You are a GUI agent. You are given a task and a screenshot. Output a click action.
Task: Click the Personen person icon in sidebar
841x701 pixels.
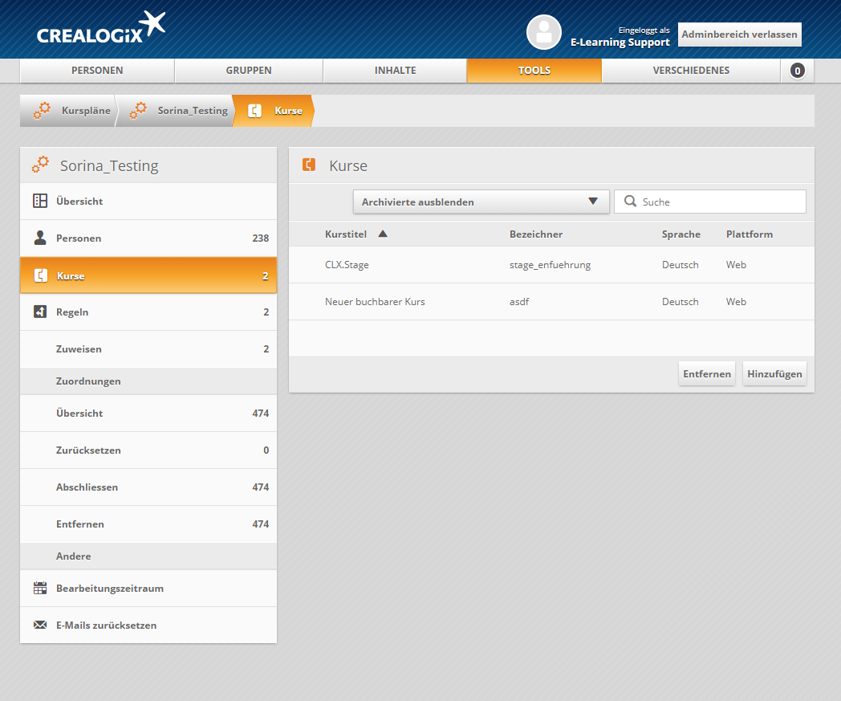[40, 238]
